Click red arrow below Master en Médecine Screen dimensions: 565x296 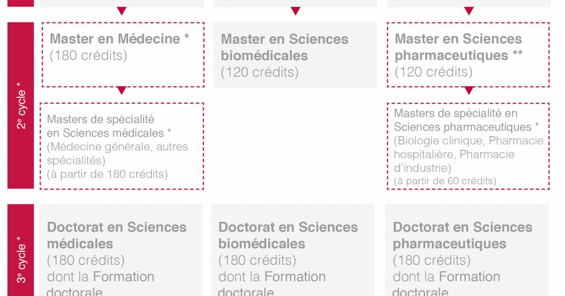(122, 91)
